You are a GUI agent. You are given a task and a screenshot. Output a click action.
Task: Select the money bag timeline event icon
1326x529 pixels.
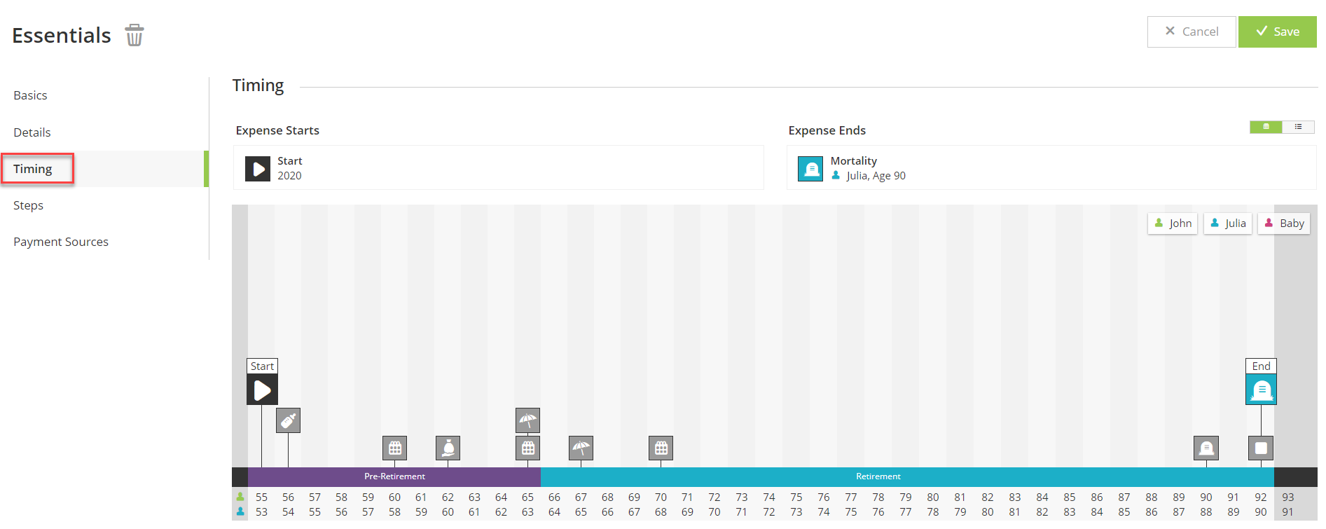[x=448, y=448]
